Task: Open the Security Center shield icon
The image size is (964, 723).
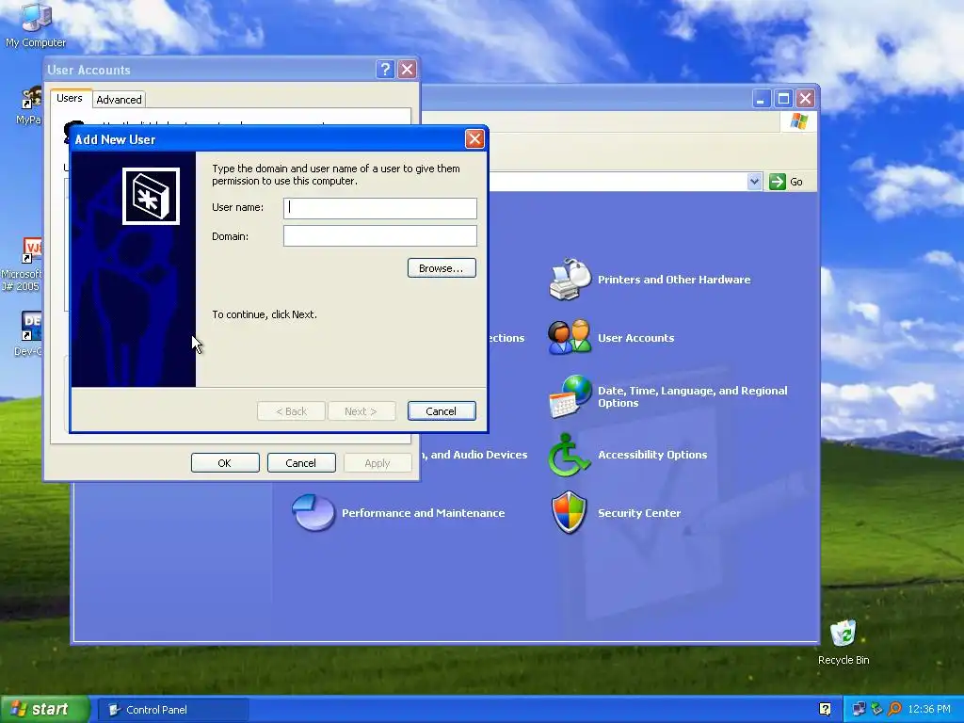Action: 570,513
